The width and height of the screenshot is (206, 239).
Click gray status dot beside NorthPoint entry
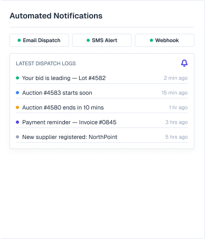coord(17,137)
